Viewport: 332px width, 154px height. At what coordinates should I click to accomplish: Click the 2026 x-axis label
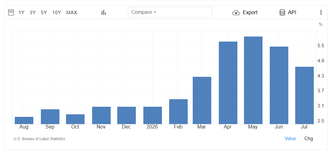(x=152, y=127)
